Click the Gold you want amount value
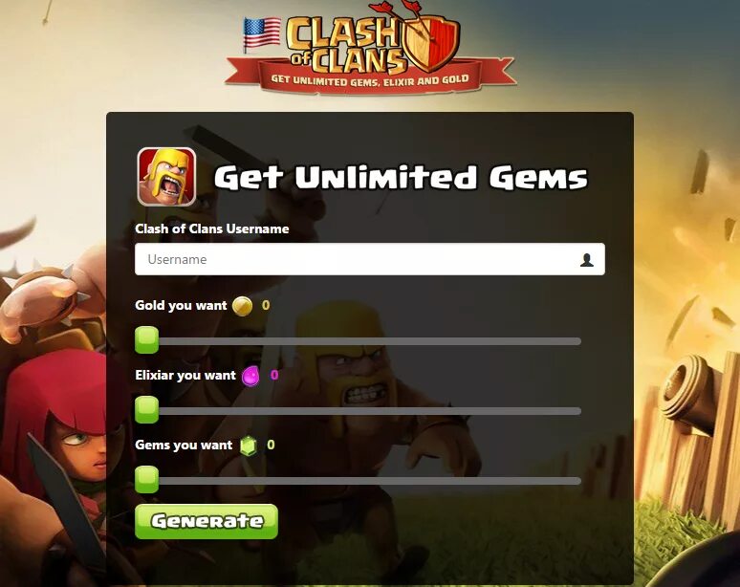 266,305
